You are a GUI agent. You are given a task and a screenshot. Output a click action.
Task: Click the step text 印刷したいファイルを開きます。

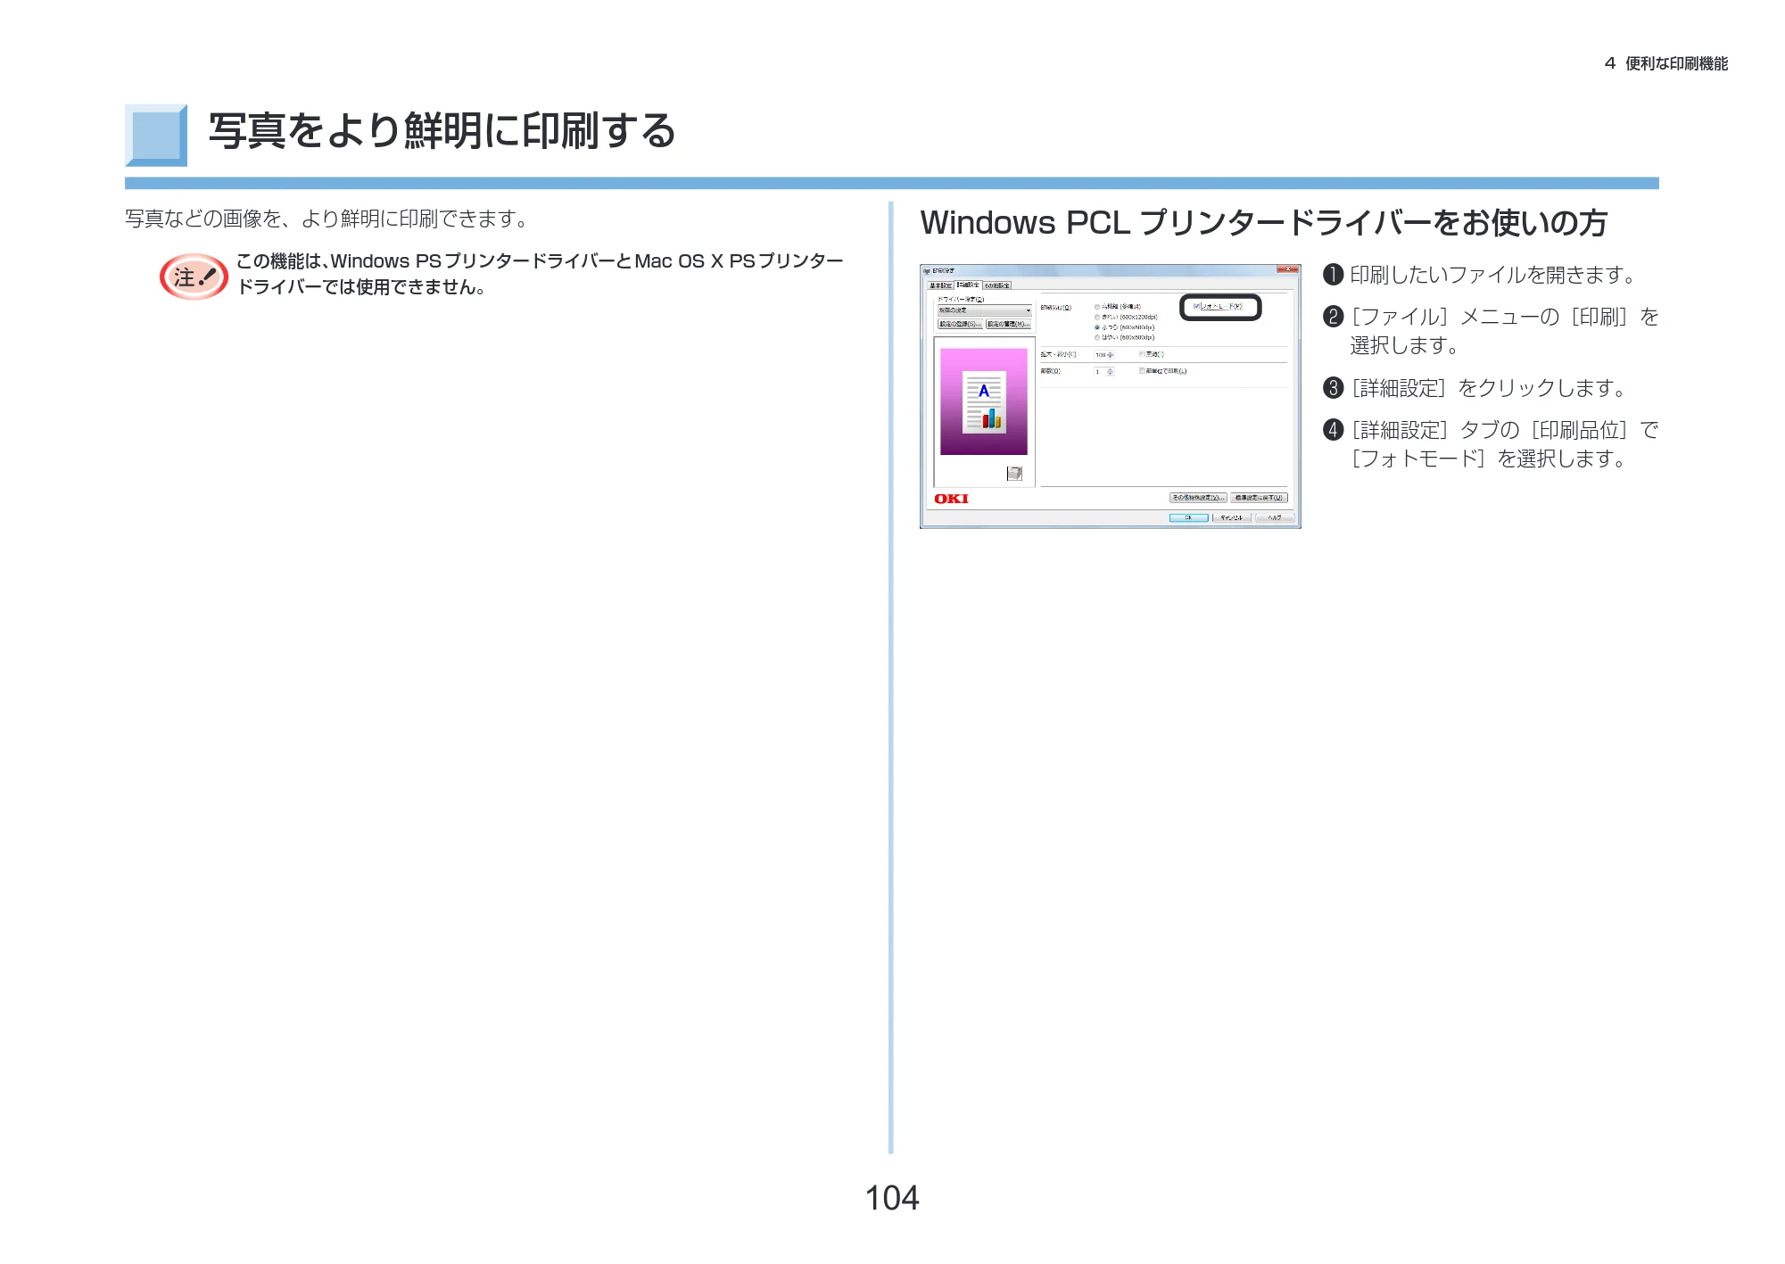[1493, 275]
